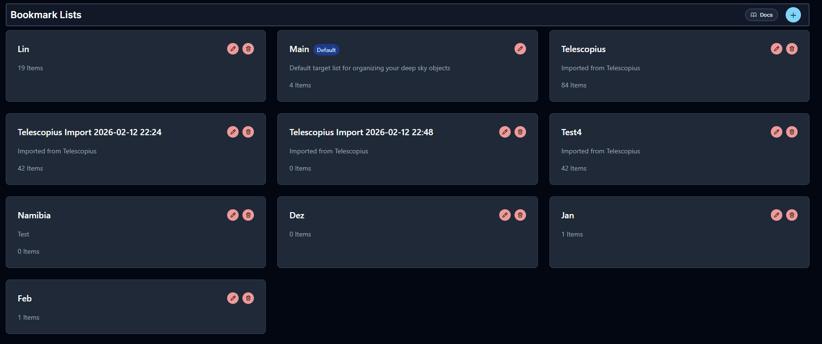
Task: Edit Telescopius Import 2026-02-12 22:24 list
Action: click(x=233, y=132)
